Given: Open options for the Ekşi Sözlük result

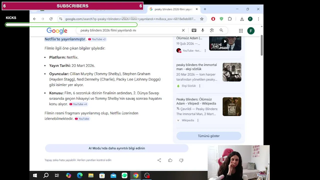Looking at the screenshot, I should pos(200,86).
